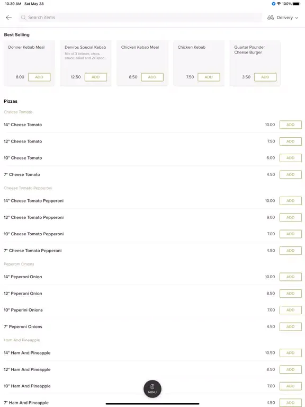Add 12" Cheese Tomato Pepperoni pizza

pos(291,217)
